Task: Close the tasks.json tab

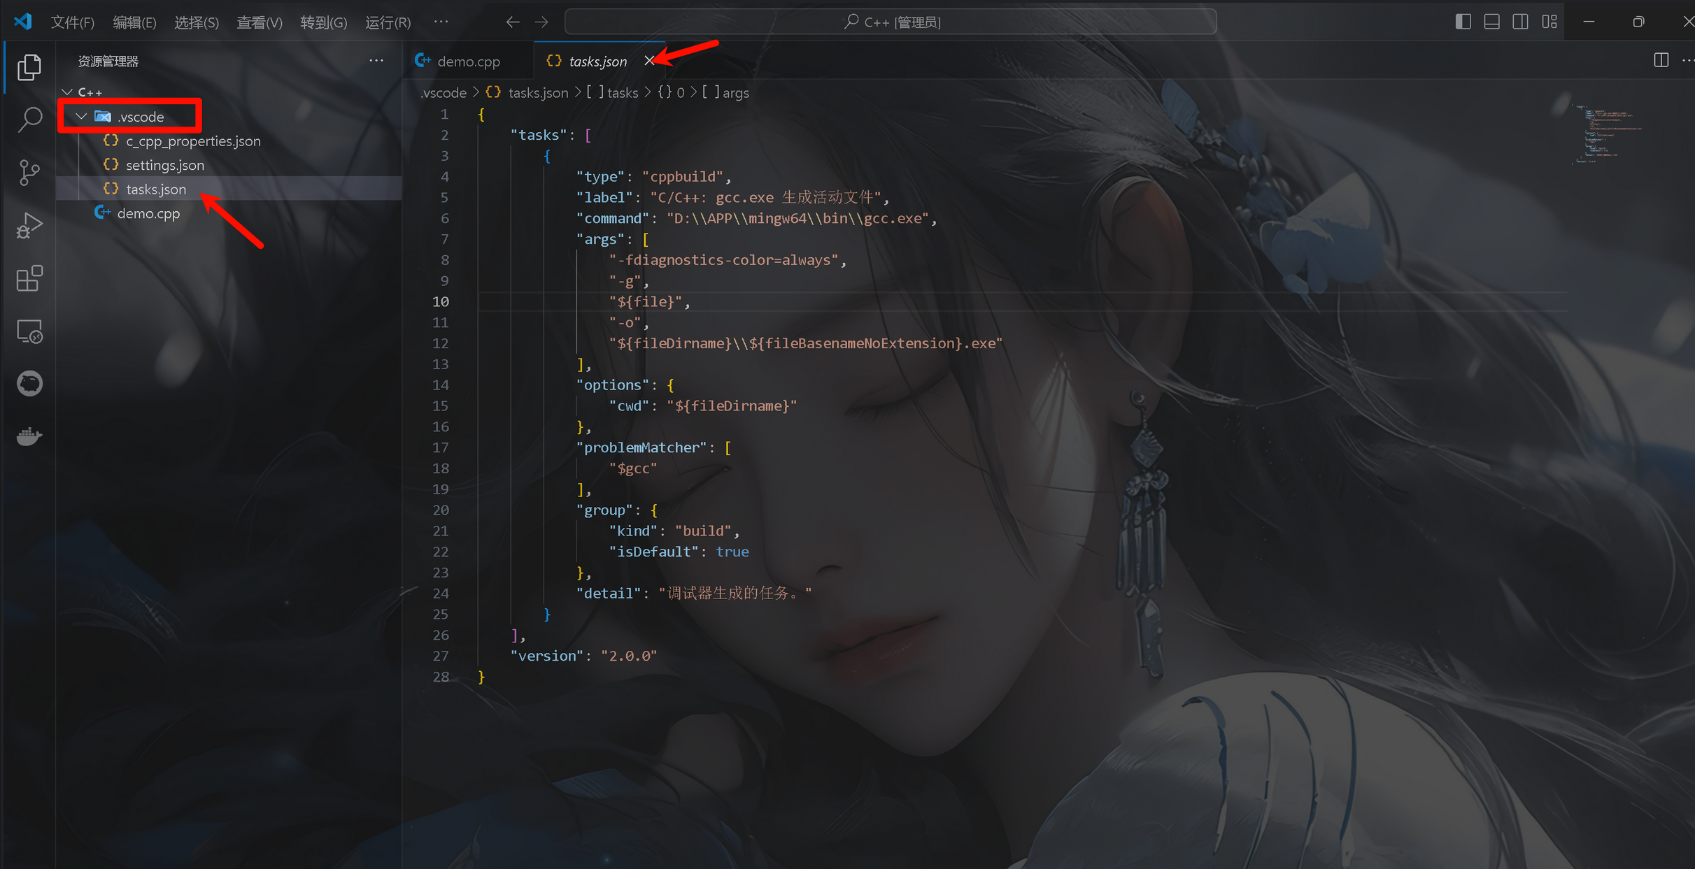Action: pos(649,61)
